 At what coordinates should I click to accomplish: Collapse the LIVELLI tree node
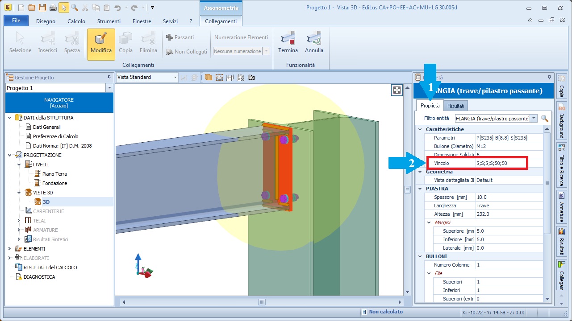(19, 165)
